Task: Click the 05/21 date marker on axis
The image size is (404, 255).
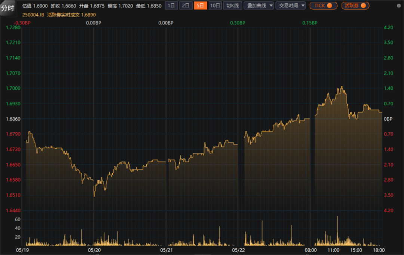Action: pyautogui.click(x=166, y=250)
